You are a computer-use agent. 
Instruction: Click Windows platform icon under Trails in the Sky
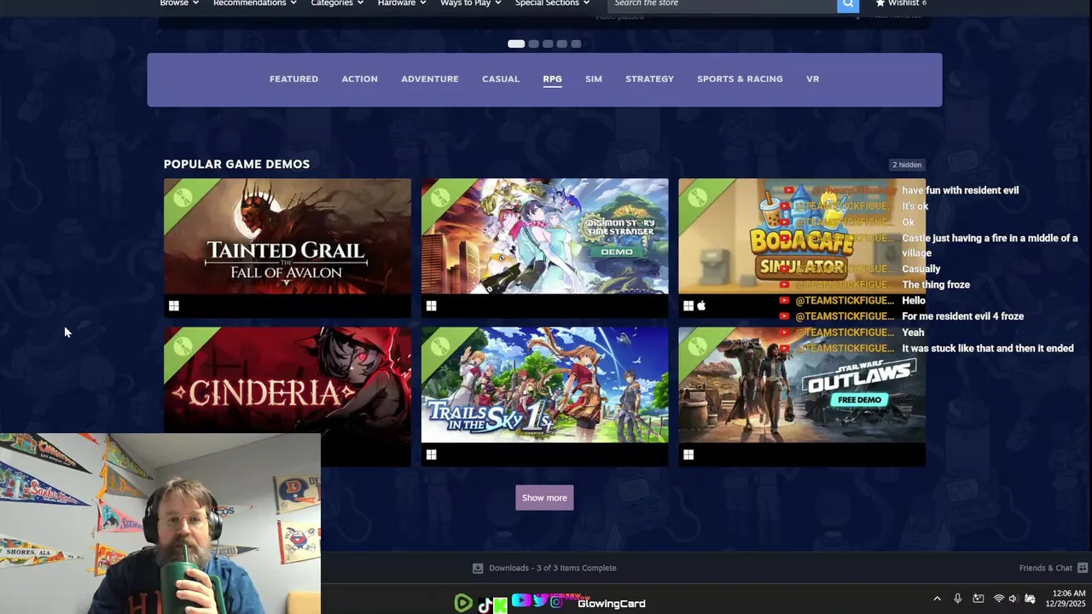432,455
